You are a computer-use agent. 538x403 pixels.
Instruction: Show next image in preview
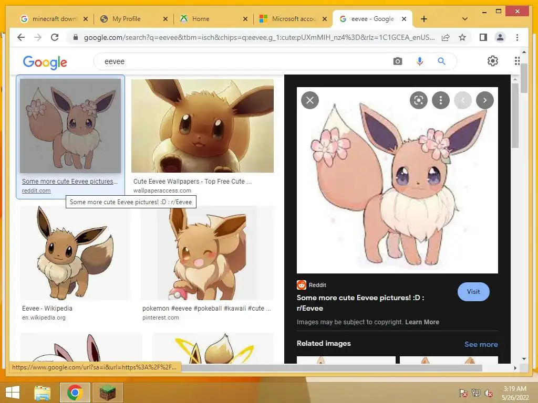pos(485,100)
